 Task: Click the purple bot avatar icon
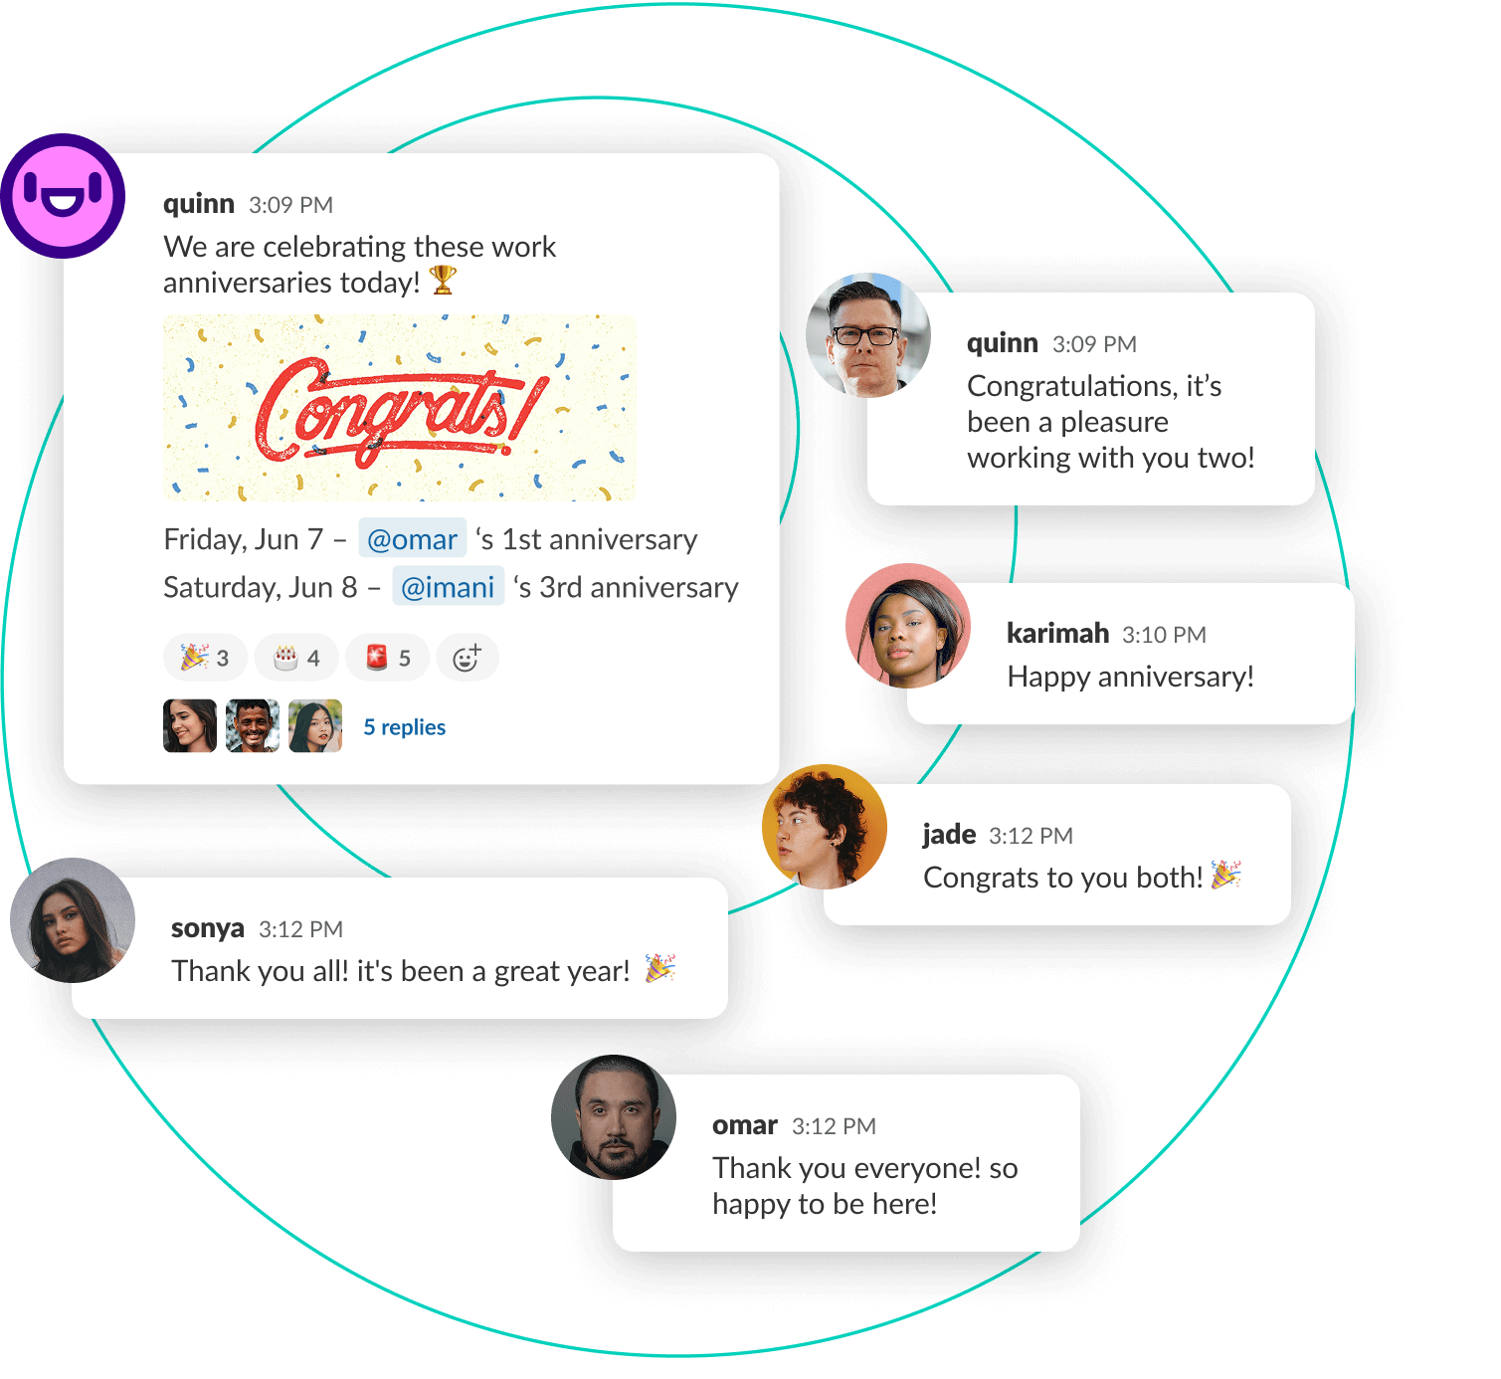click(63, 196)
